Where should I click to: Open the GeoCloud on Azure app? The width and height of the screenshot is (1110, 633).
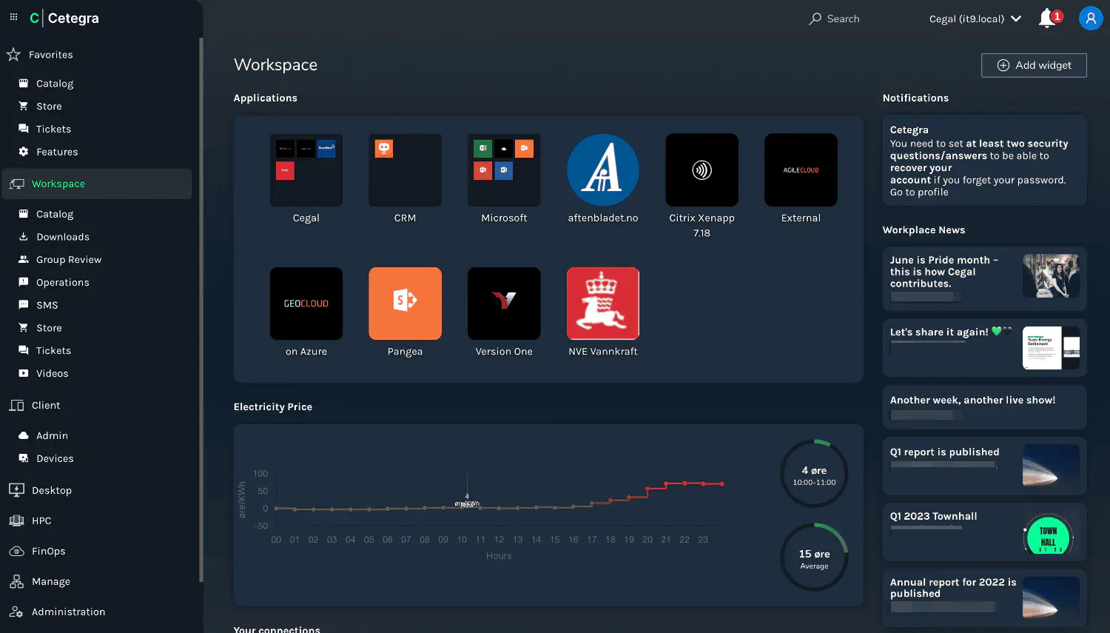306,304
